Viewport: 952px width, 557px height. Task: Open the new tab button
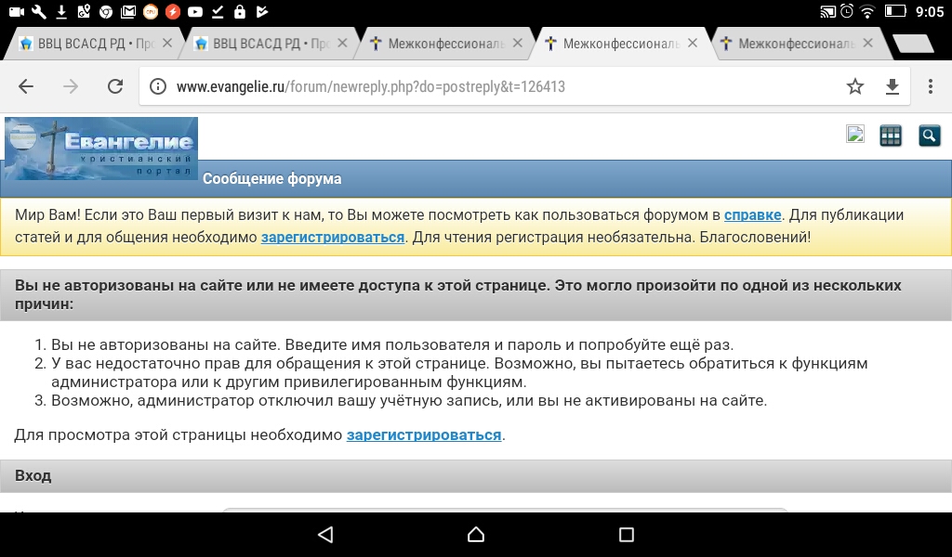912,44
